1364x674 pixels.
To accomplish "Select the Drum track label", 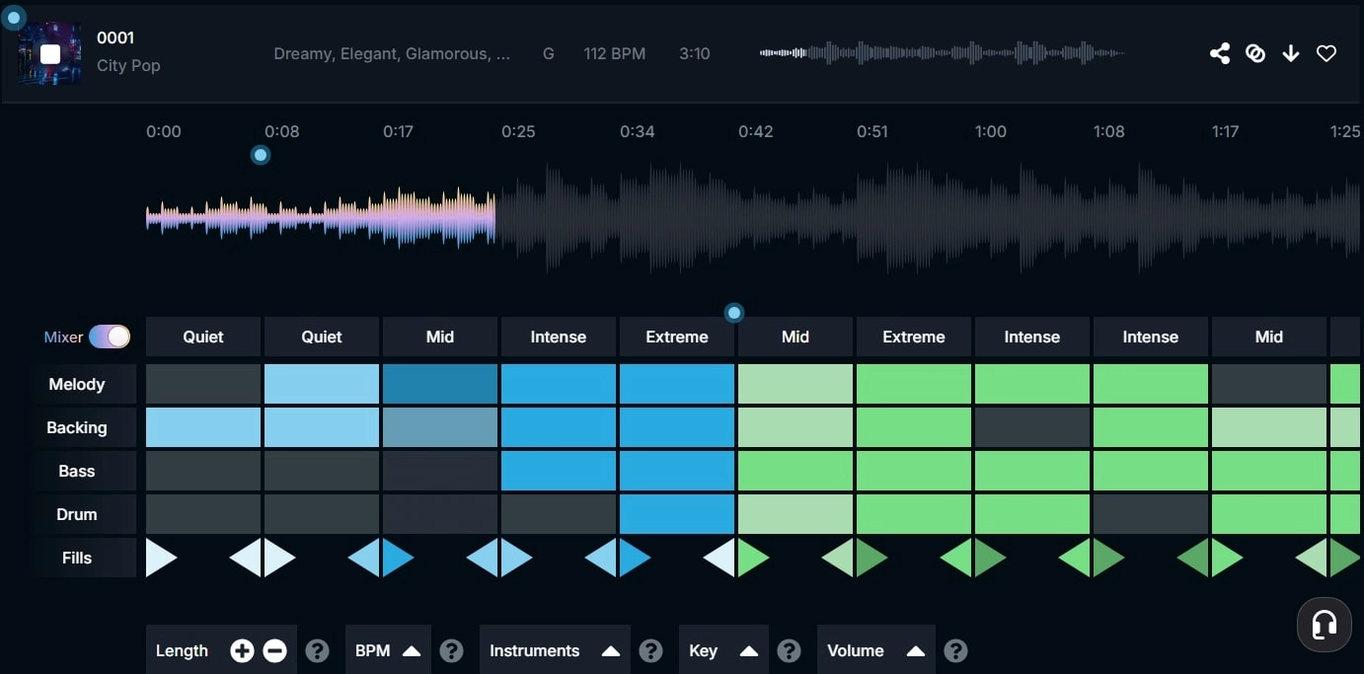I will (76, 514).
